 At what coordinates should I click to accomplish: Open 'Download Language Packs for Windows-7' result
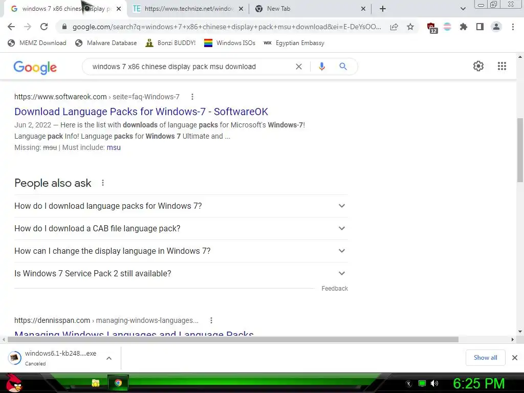tap(141, 112)
